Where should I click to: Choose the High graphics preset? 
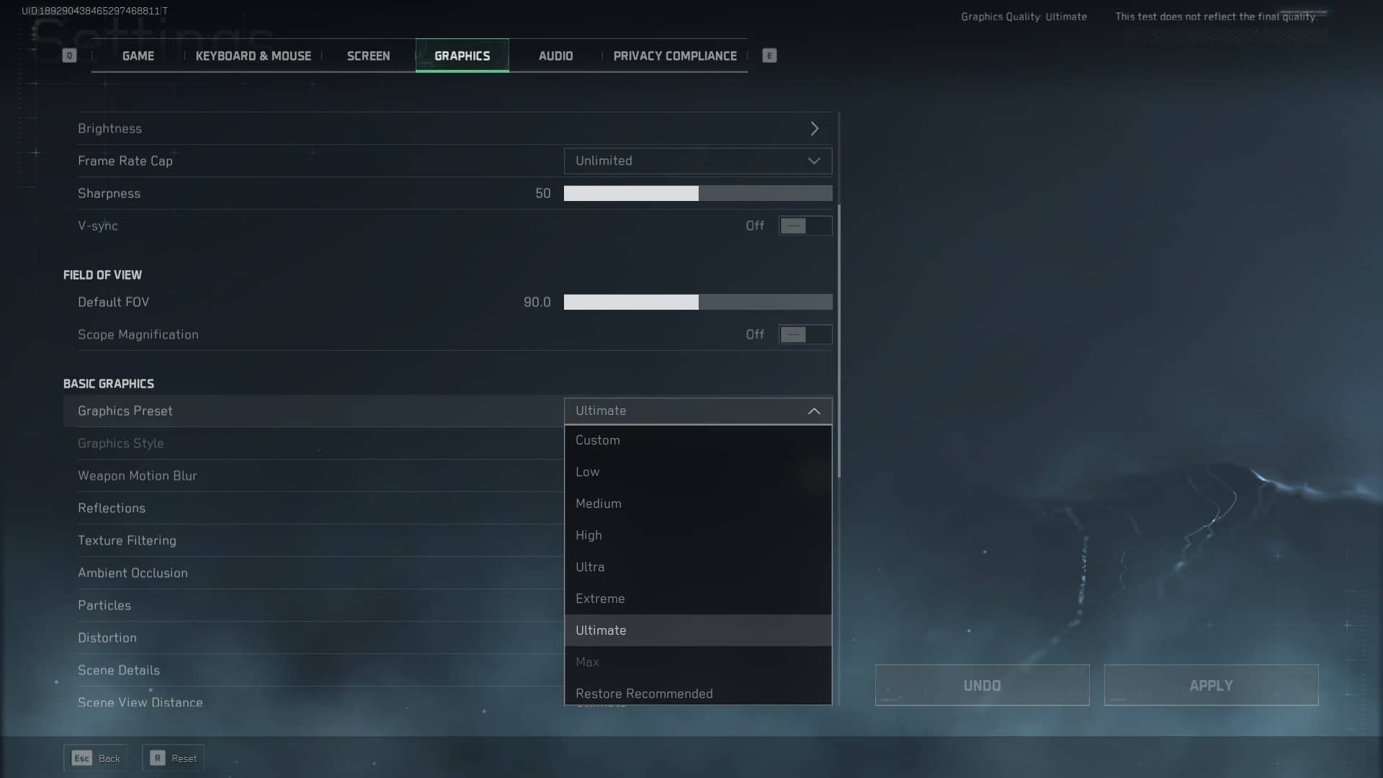pos(698,535)
